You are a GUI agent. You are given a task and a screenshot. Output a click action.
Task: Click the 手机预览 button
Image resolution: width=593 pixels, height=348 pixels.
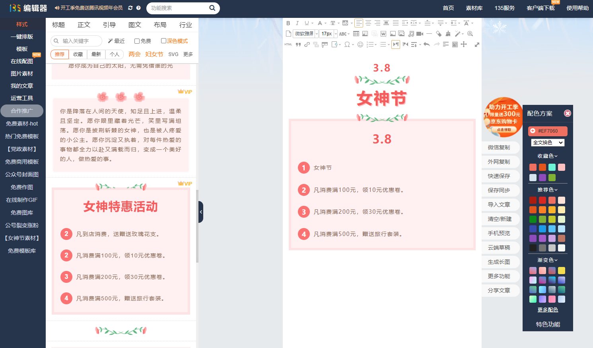(x=499, y=233)
